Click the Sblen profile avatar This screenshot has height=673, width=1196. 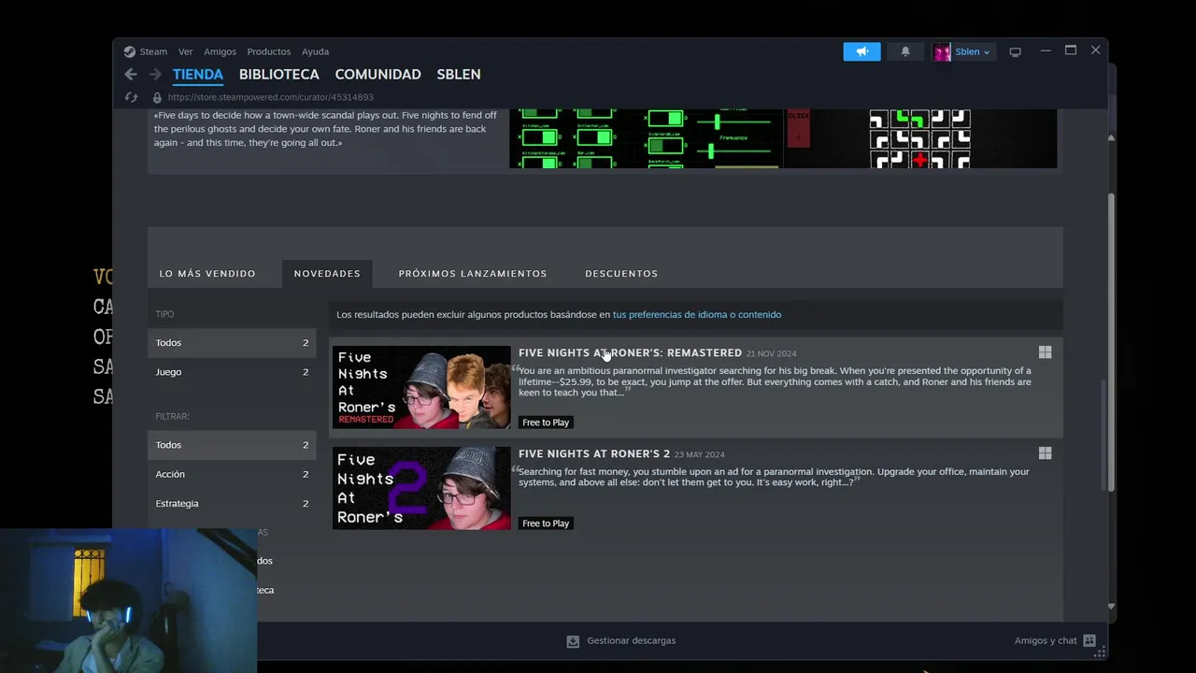point(942,51)
